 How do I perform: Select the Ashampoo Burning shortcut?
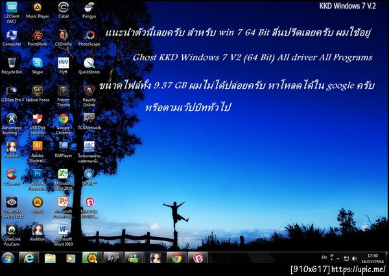click(12, 124)
